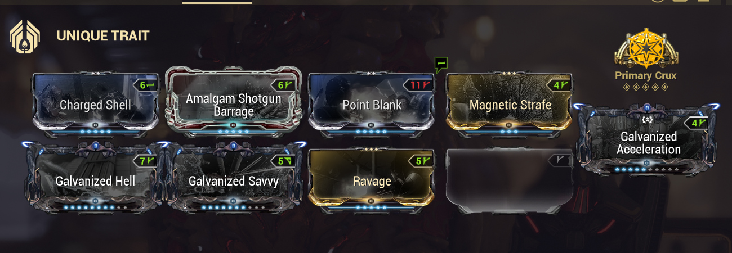Select the Primary Crux arcane icon
This screenshot has height=253, width=732.
click(645, 48)
